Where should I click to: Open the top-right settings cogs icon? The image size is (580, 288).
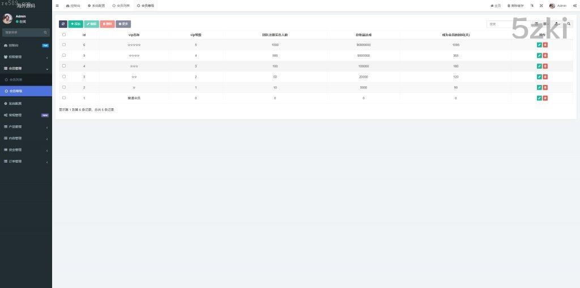point(574,6)
